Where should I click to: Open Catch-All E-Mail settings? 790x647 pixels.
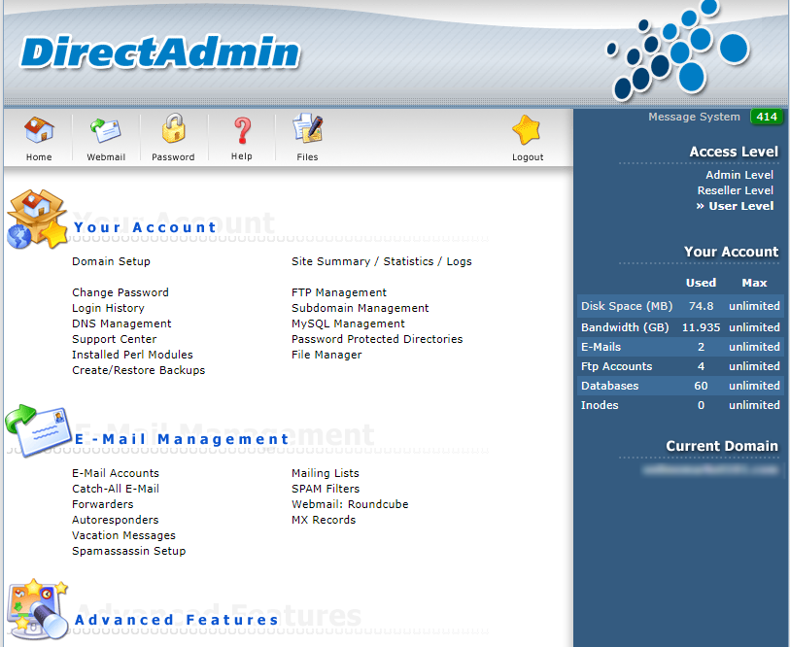pyautogui.click(x=116, y=490)
